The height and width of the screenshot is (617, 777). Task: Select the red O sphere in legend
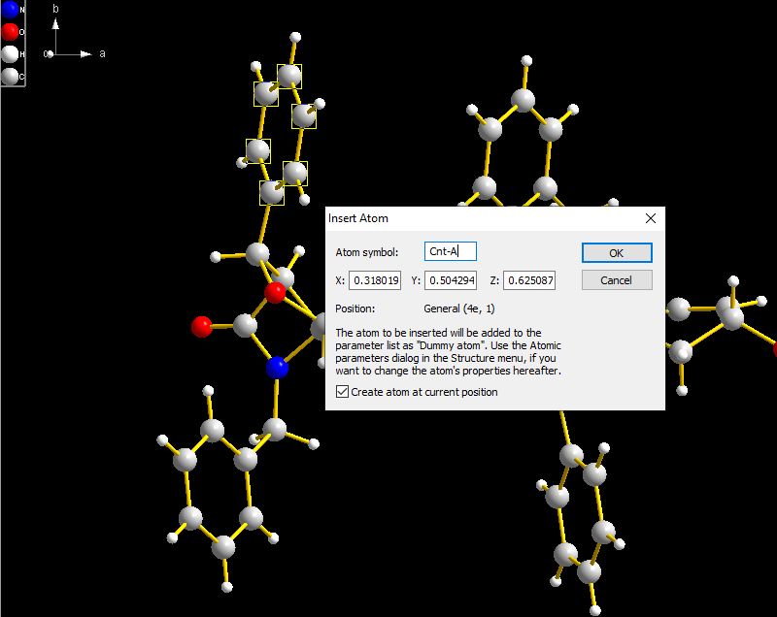(11, 31)
